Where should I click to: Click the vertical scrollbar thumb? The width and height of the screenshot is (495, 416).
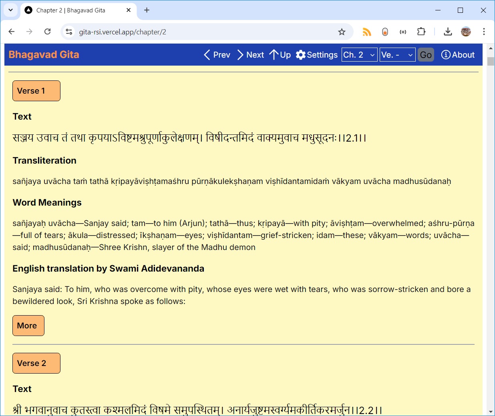coord(491,61)
